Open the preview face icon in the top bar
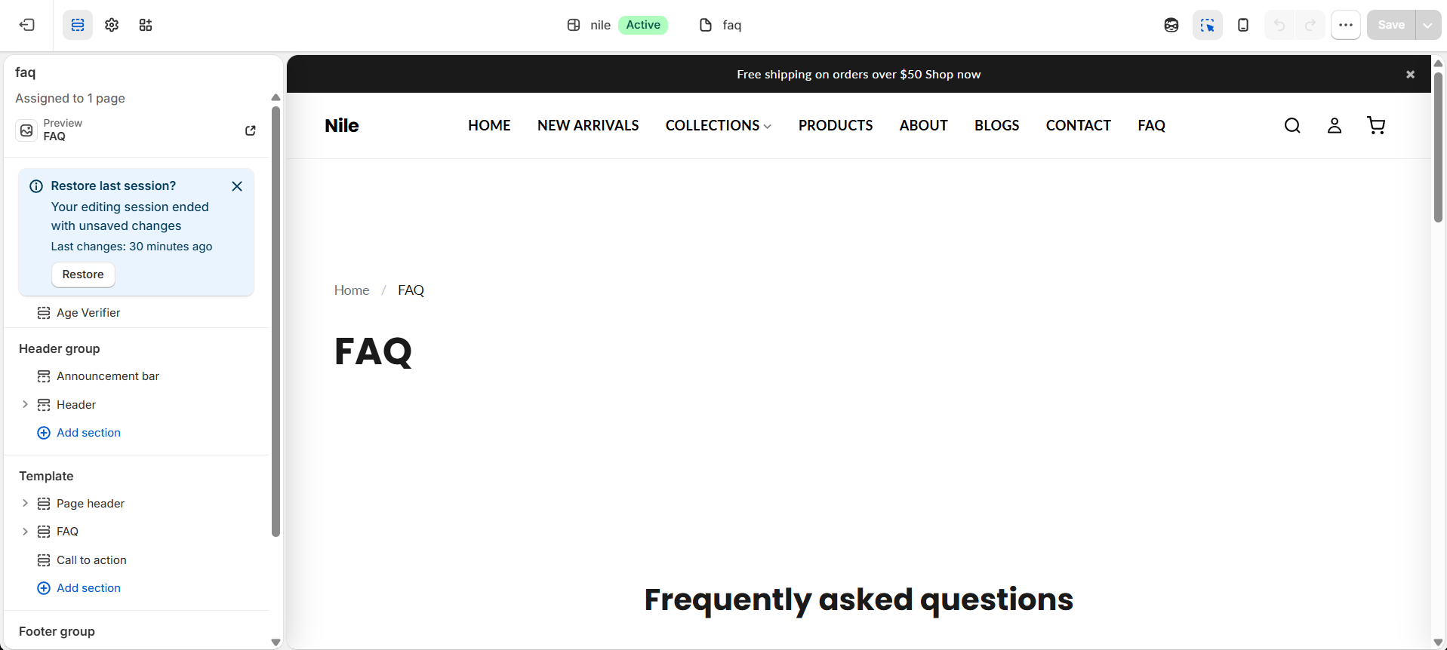The width and height of the screenshot is (1447, 650). [1171, 25]
